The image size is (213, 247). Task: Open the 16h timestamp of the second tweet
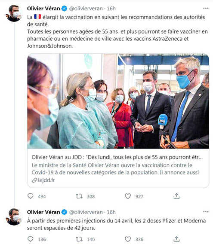[111, 212]
